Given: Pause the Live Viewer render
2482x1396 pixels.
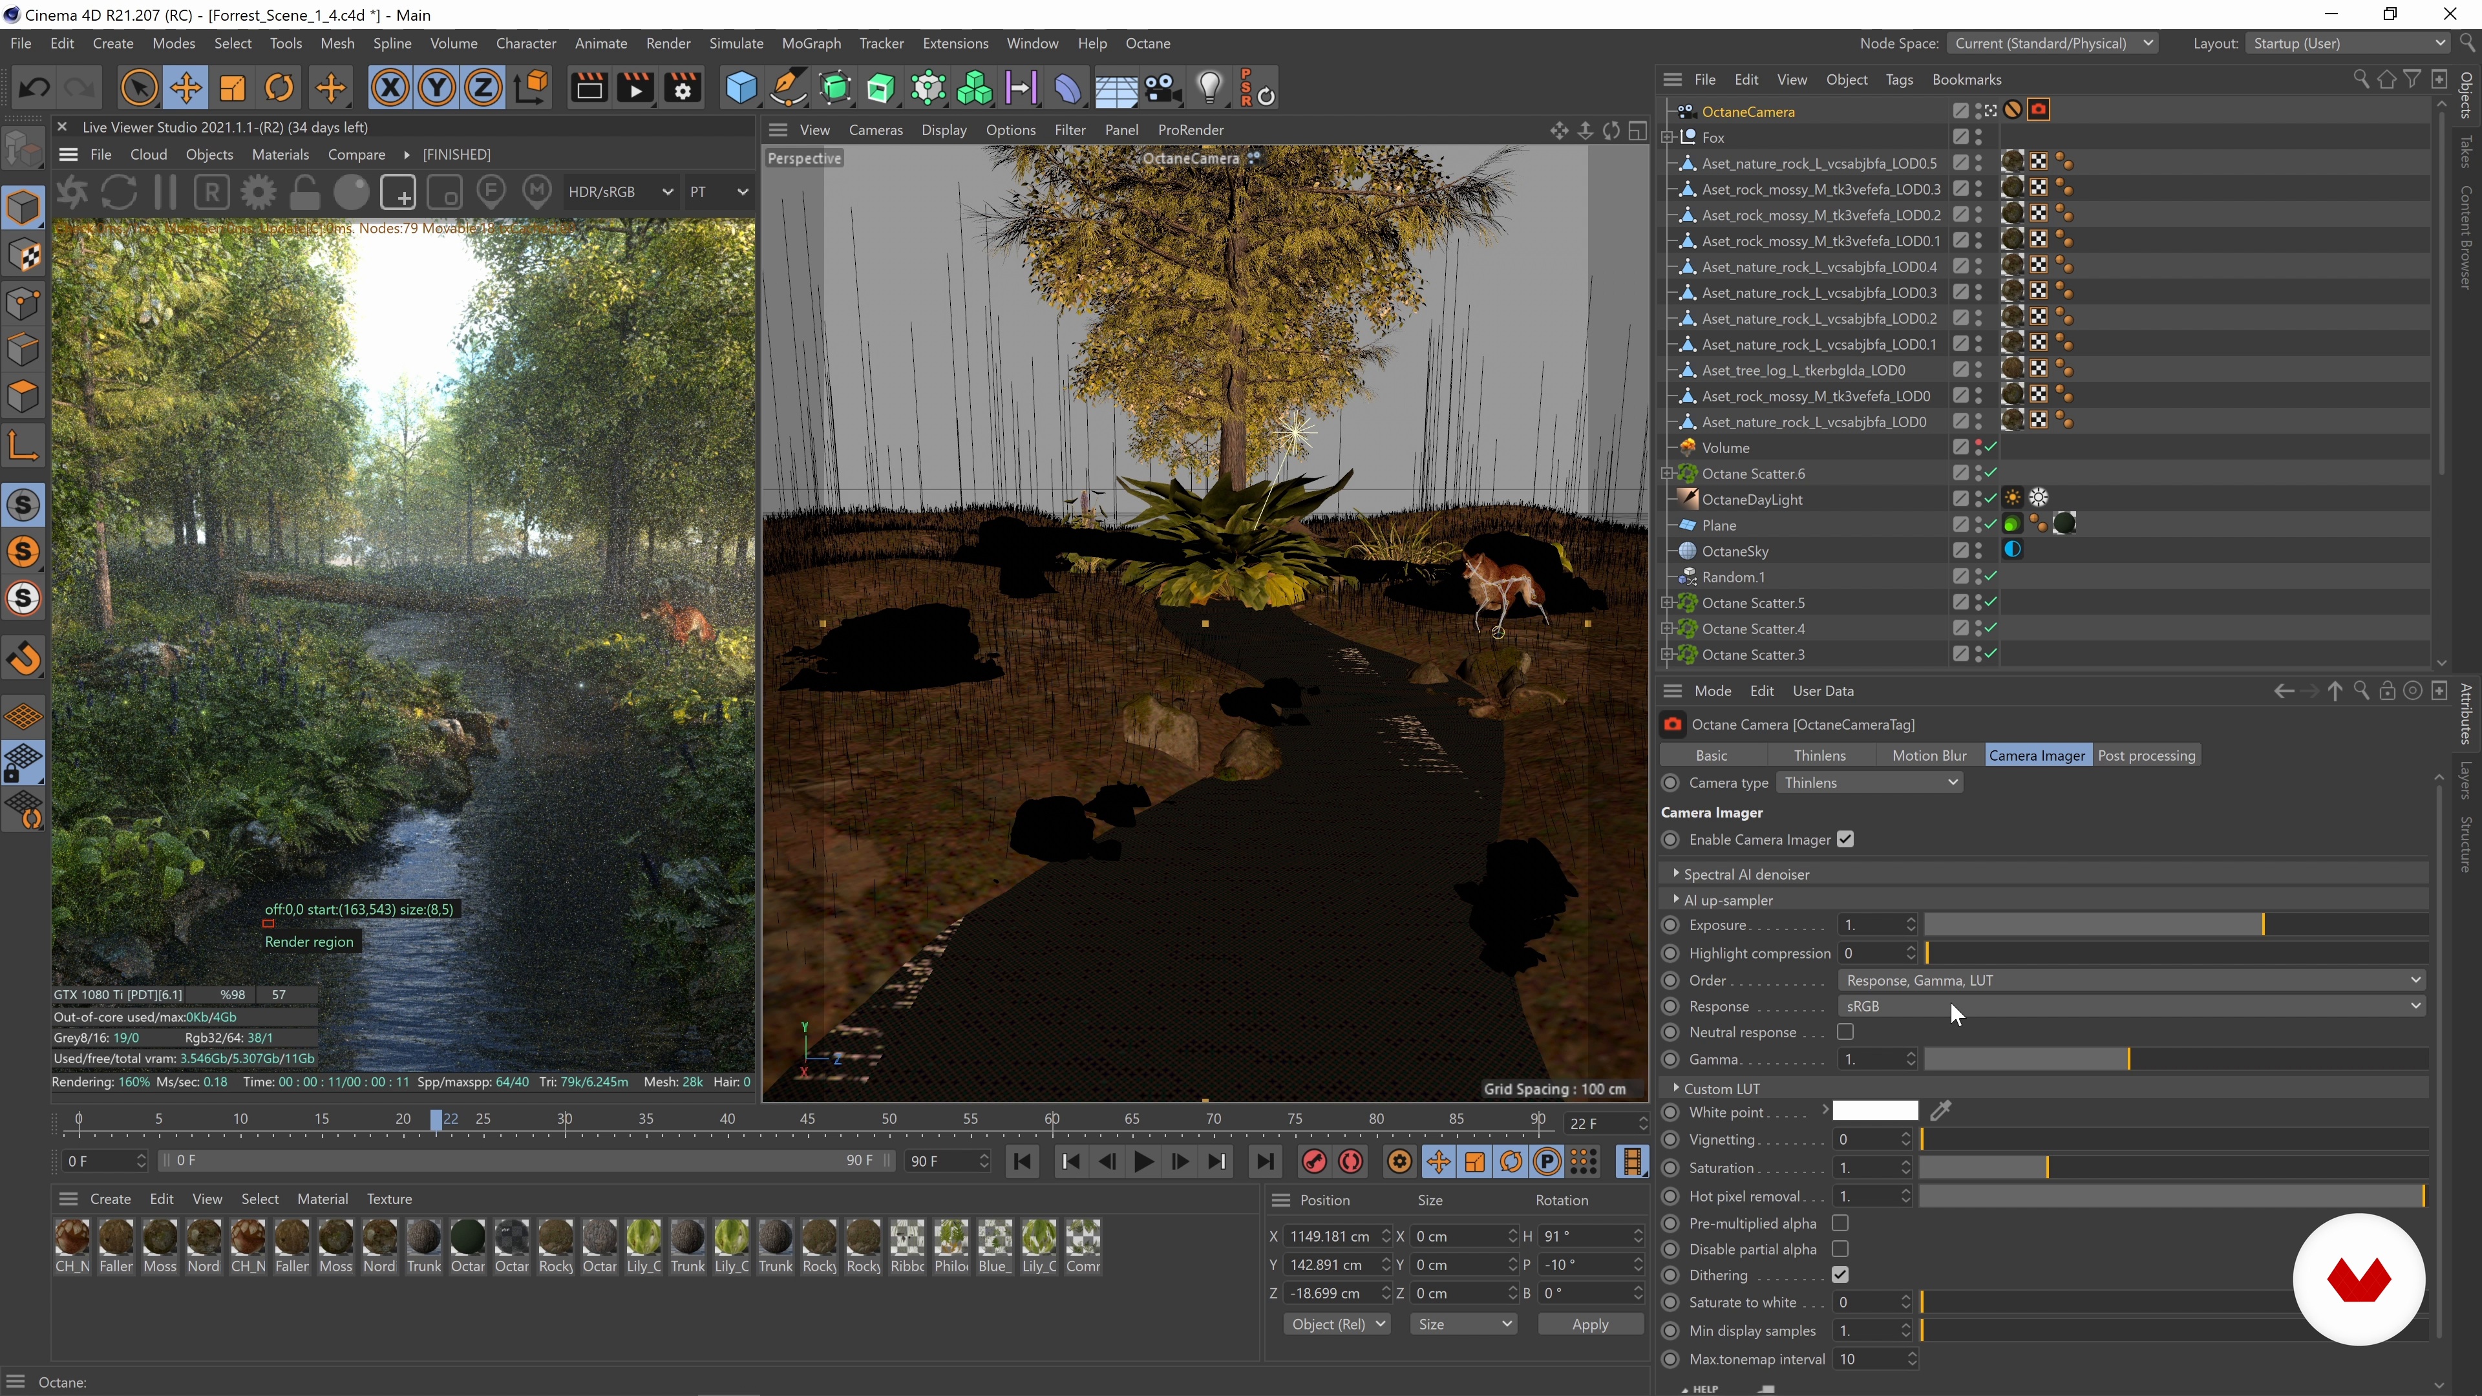Looking at the screenshot, I should coord(165,192).
